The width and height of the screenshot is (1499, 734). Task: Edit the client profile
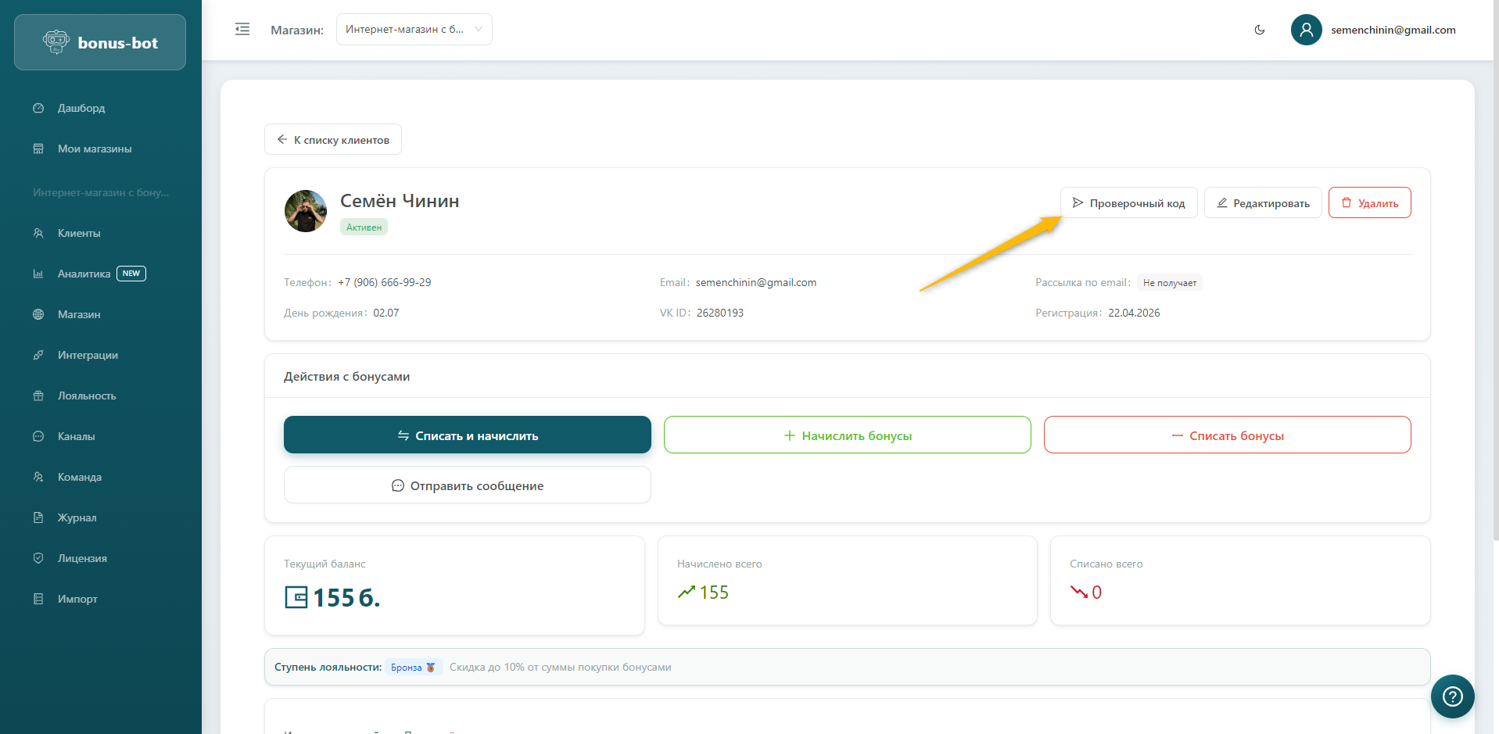coord(1262,203)
